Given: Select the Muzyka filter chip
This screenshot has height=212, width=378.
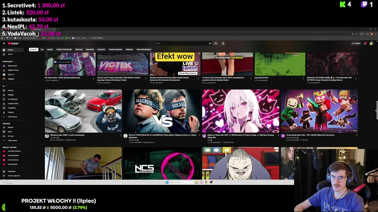Looking at the screenshot, I should click(x=50, y=49).
